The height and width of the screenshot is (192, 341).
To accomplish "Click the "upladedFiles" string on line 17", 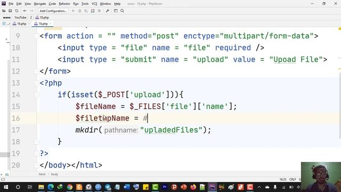I will 172,130.
